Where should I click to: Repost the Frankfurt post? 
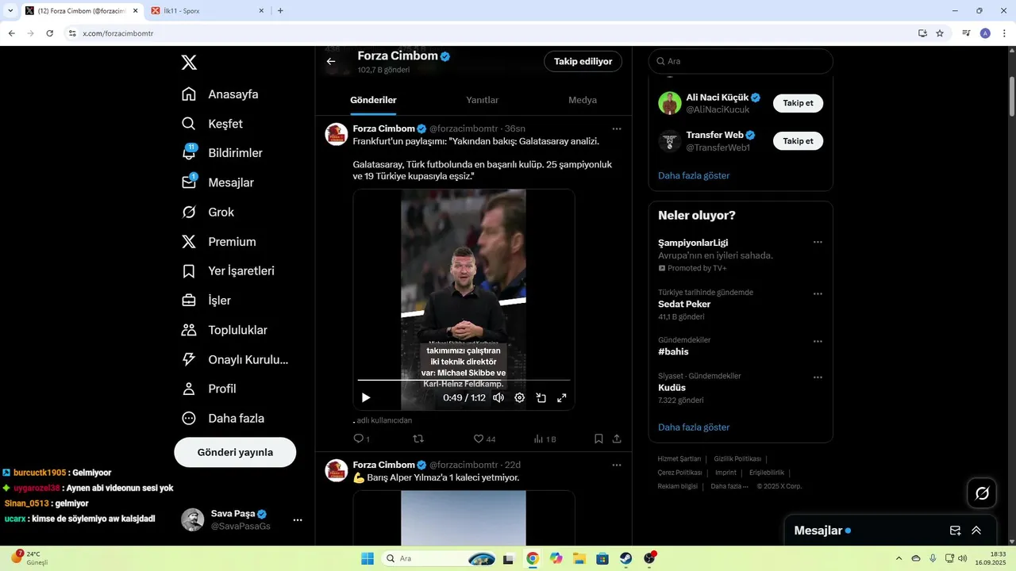click(x=418, y=439)
